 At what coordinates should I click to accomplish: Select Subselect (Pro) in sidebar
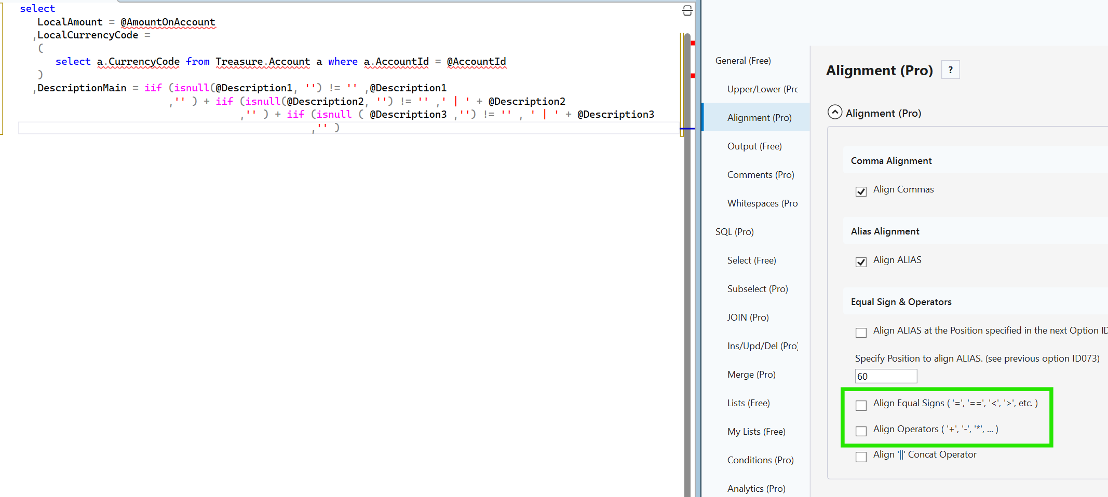[757, 289]
